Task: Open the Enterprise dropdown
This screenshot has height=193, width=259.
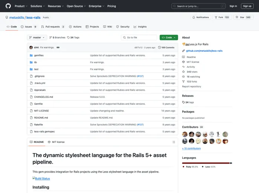Action: tap(96, 6)
